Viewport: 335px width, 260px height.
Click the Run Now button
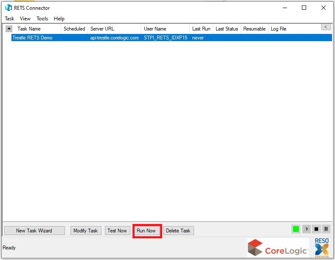point(146,231)
